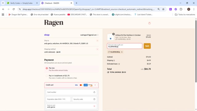Open site information icon in address bar

coord(20,9)
